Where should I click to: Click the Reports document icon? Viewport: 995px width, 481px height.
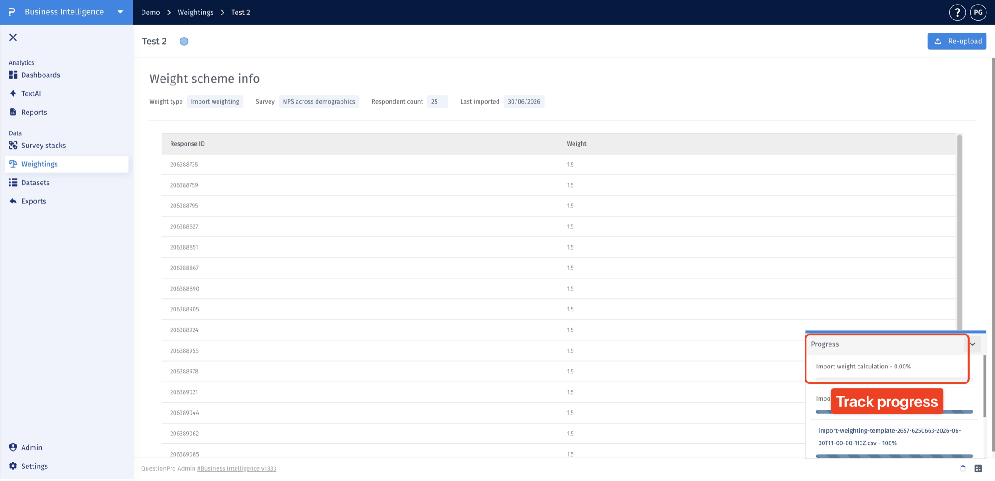(13, 112)
